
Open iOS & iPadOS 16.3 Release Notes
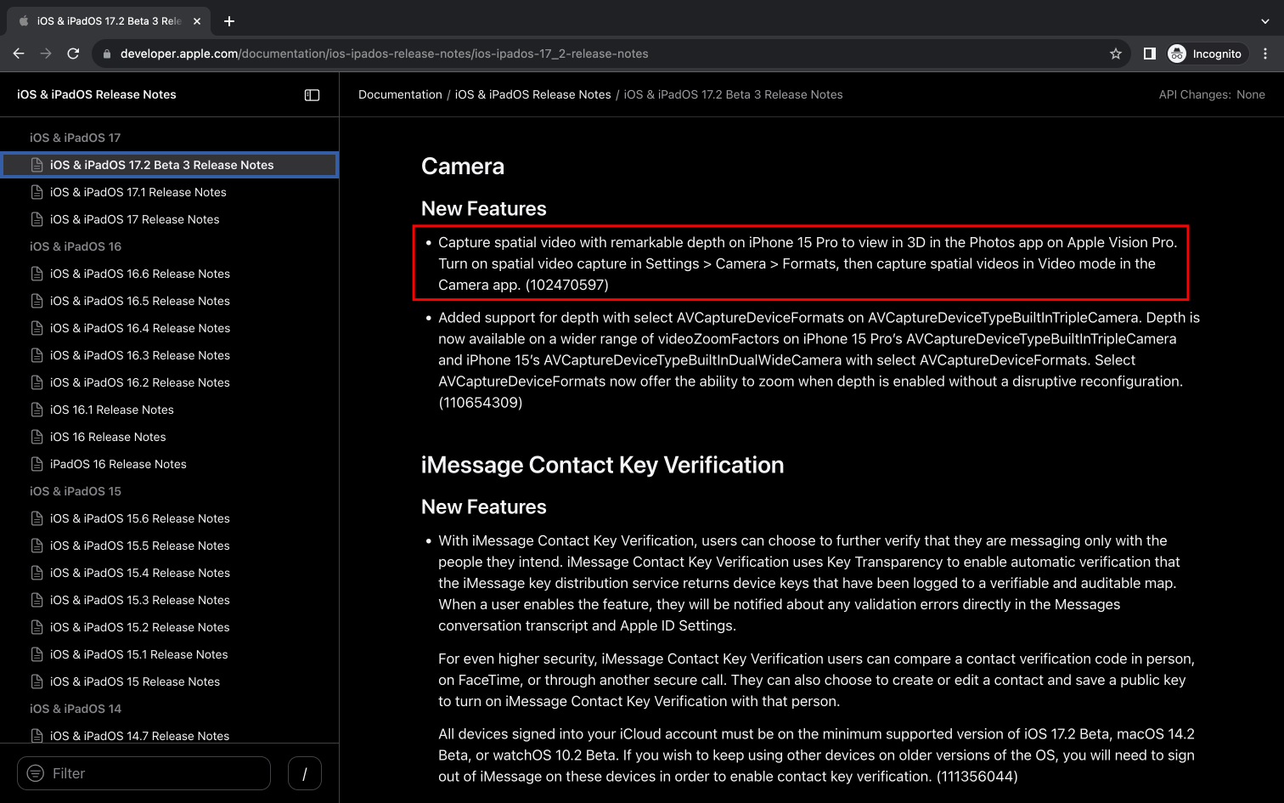pos(139,355)
